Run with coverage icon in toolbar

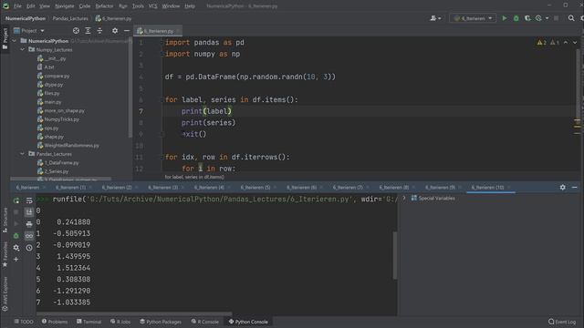point(527,18)
